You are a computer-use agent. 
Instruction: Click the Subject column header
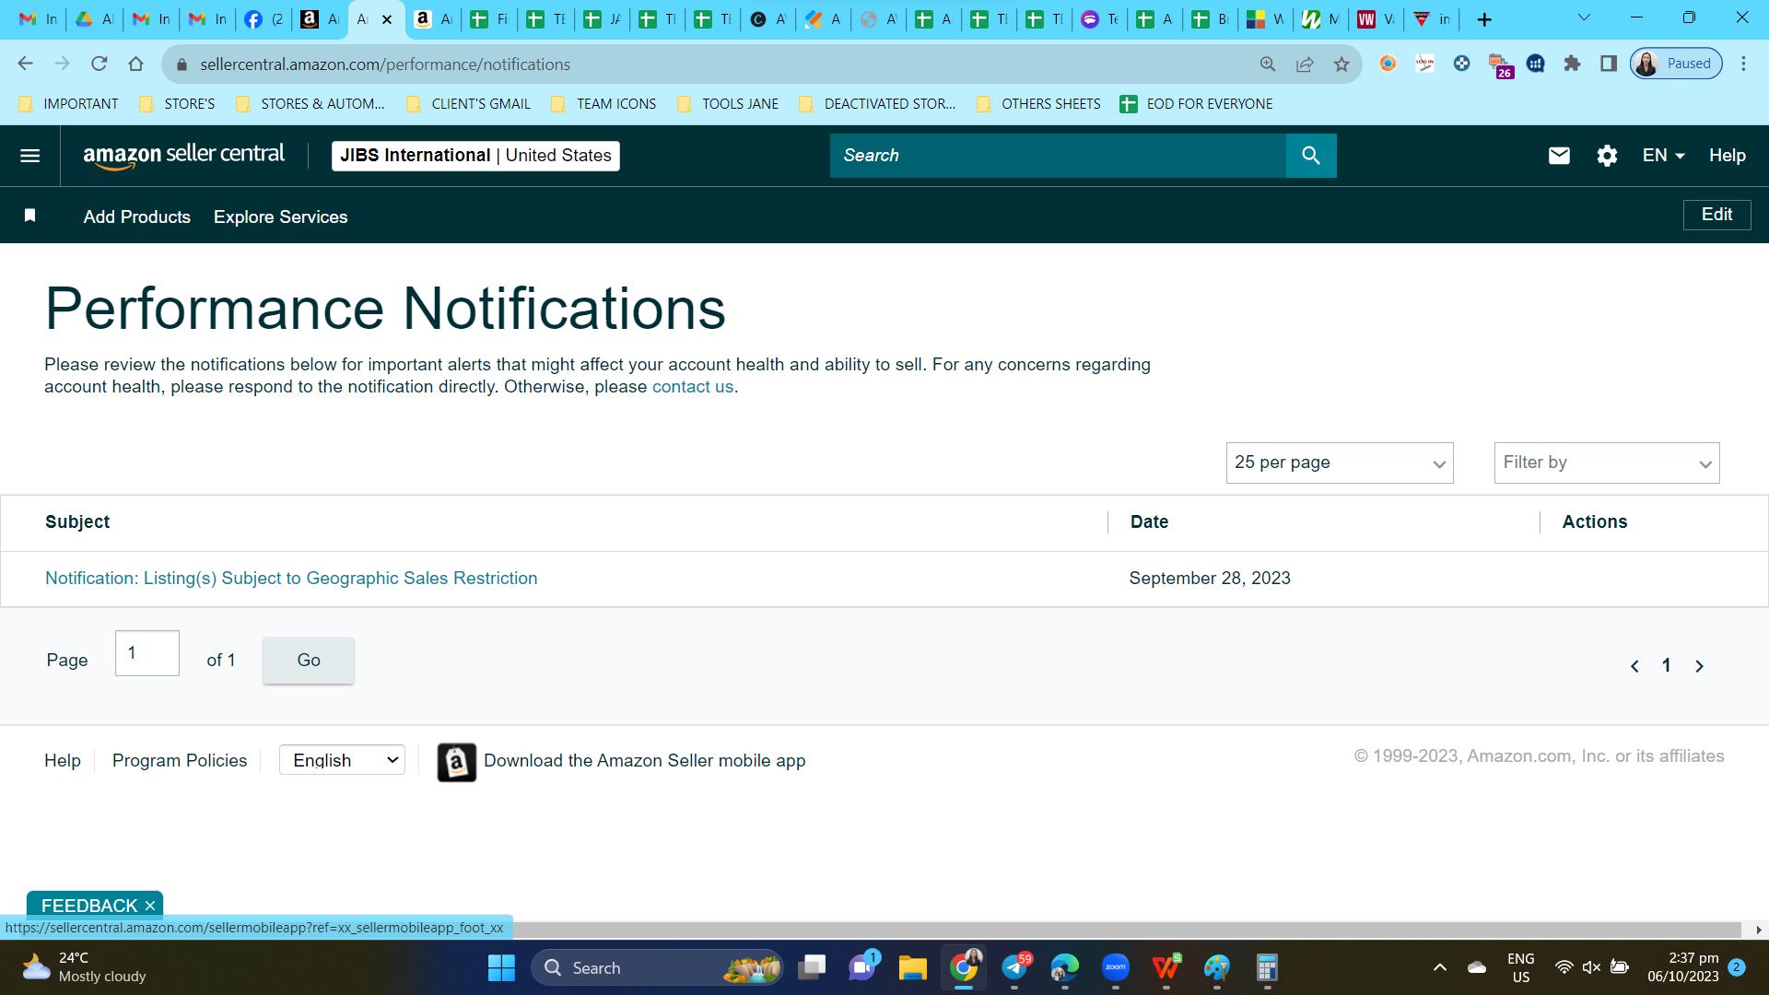(x=77, y=522)
